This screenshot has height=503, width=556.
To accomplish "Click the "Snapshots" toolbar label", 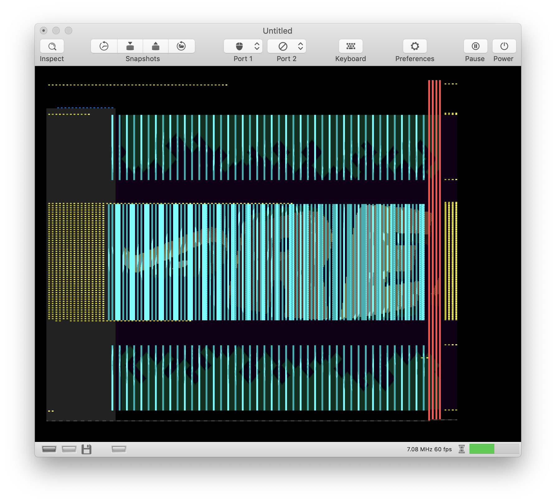I will pyautogui.click(x=143, y=59).
